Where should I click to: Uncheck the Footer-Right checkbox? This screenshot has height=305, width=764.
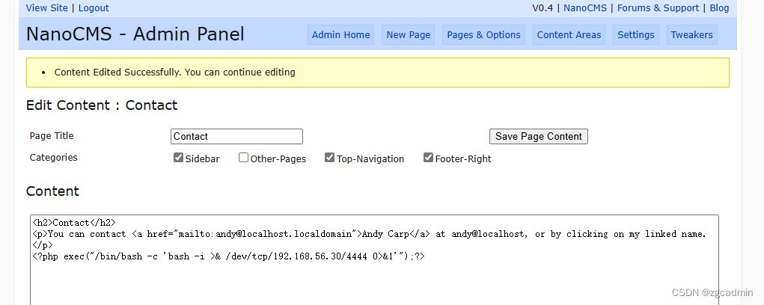coord(428,158)
